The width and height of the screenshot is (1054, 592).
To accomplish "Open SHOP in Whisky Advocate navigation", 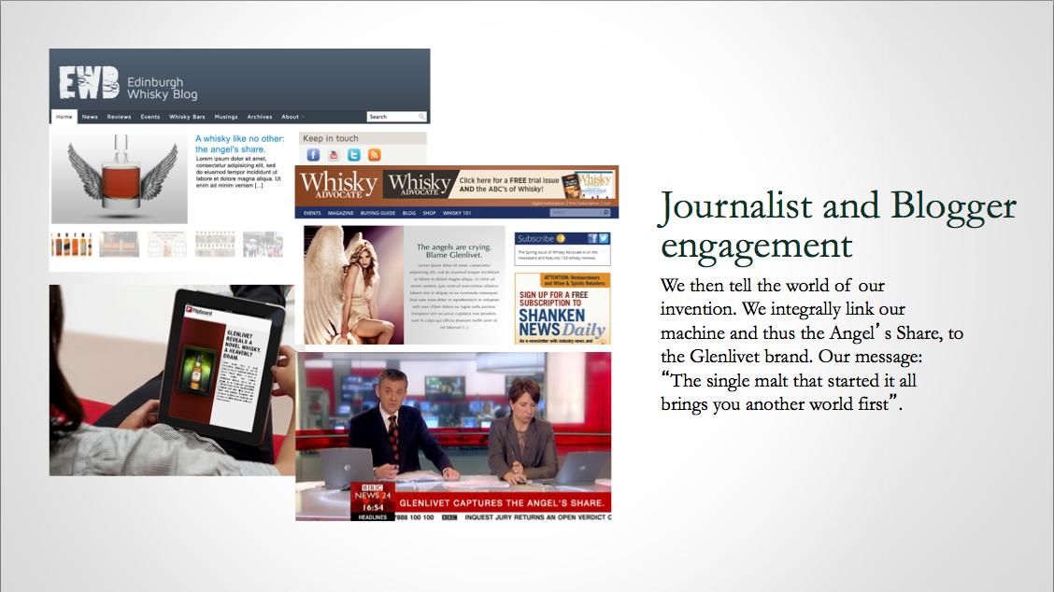I will point(430,213).
